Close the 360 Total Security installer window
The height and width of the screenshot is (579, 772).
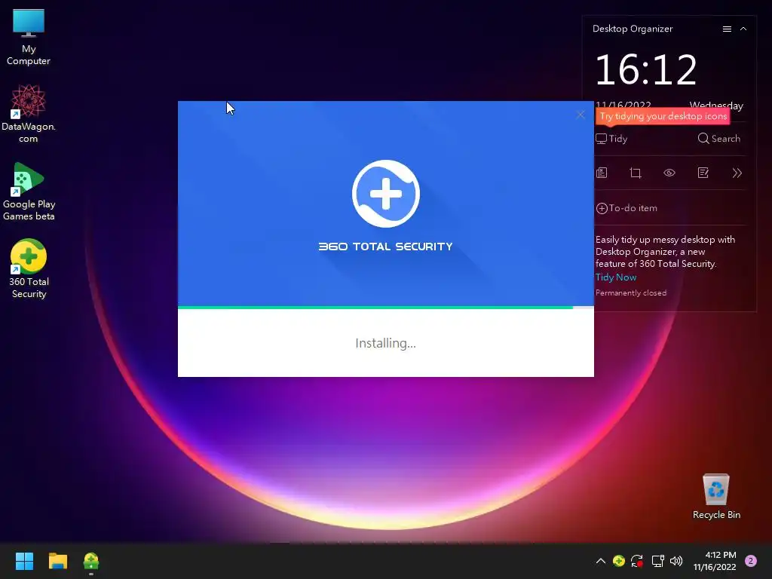pyautogui.click(x=581, y=115)
